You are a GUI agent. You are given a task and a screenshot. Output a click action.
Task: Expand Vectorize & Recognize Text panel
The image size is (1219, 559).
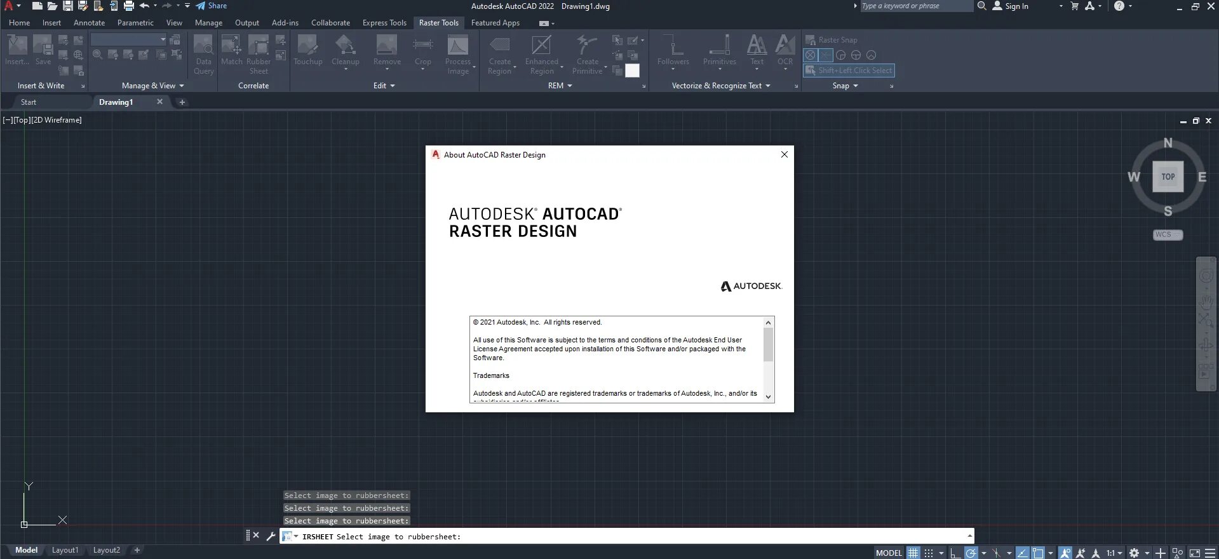[720, 86]
